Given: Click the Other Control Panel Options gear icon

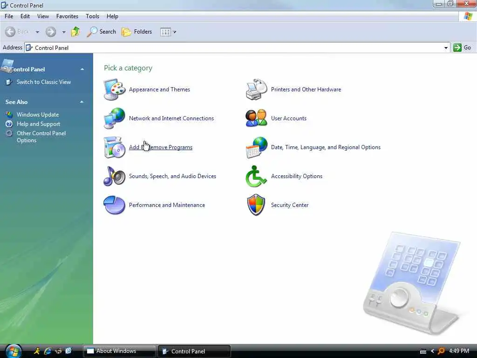Looking at the screenshot, I should pyautogui.click(x=9, y=133).
